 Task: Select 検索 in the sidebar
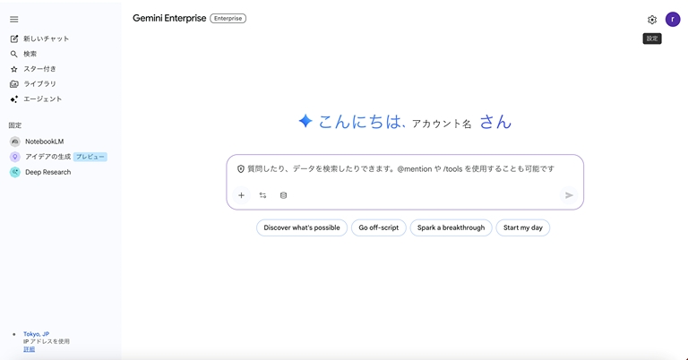coord(30,54)
